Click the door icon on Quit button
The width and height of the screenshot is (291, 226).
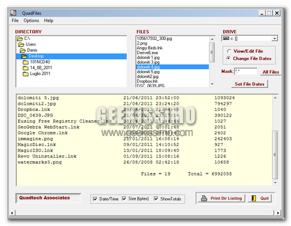click(x=254, y=198)
